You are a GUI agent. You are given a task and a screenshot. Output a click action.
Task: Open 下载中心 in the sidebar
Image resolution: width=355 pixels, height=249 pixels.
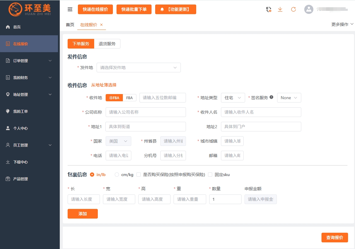pyautogui.click(x=21, y=162)
